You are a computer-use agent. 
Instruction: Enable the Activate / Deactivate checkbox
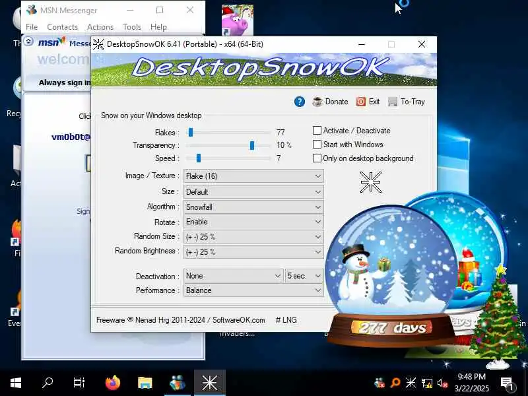coord(317,130)
